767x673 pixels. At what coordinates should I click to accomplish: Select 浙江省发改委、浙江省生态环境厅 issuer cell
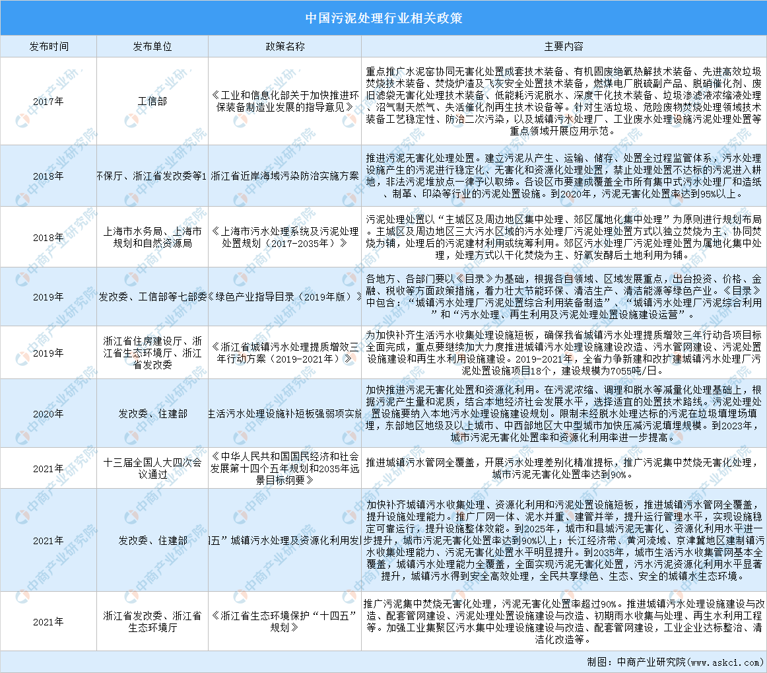click(152, 621)
